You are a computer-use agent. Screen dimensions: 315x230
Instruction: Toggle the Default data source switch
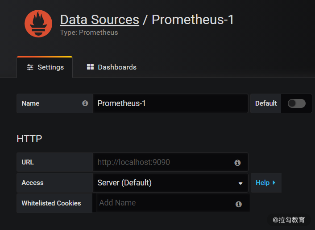296,103
